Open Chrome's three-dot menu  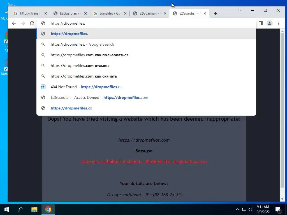(x=279, y=23)
